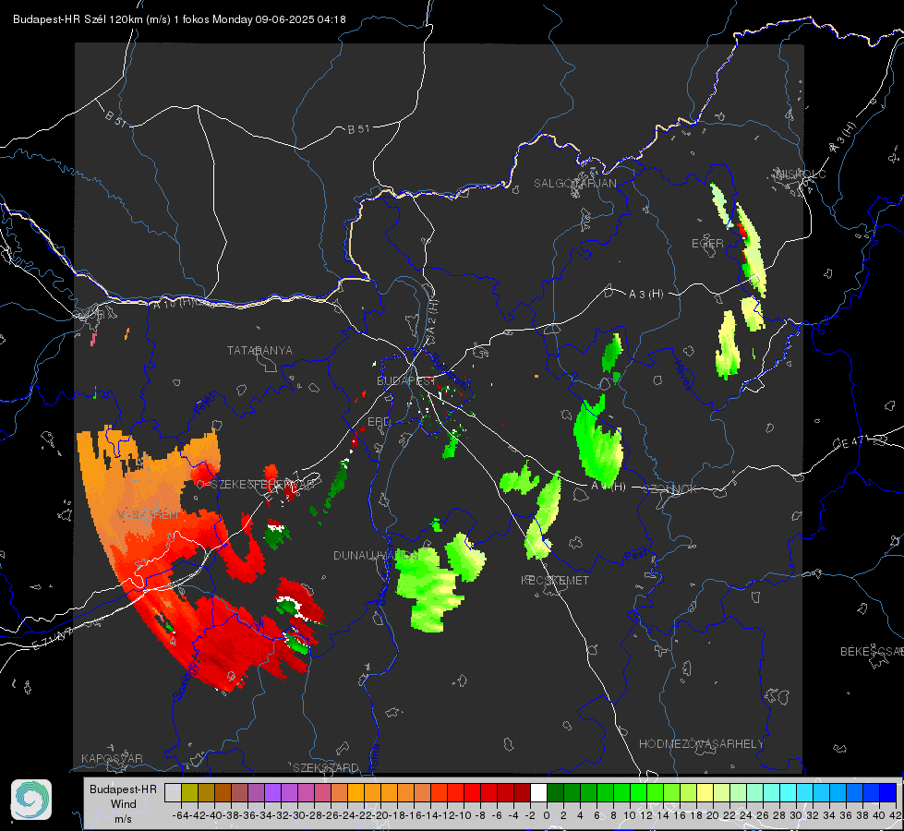Click the EGER city label

pyautogui.click(x=707, y=244)
